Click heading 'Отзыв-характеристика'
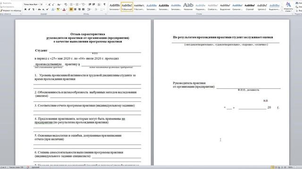 coord(88,34)
